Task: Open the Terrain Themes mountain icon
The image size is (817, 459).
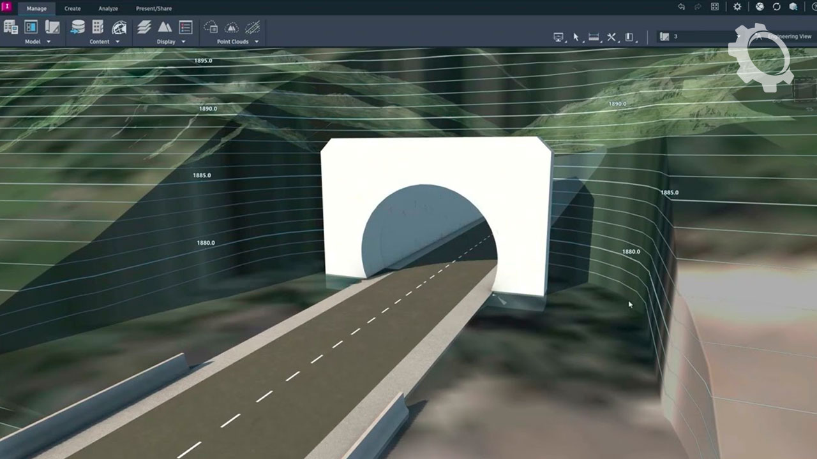Action: [165, 27]
